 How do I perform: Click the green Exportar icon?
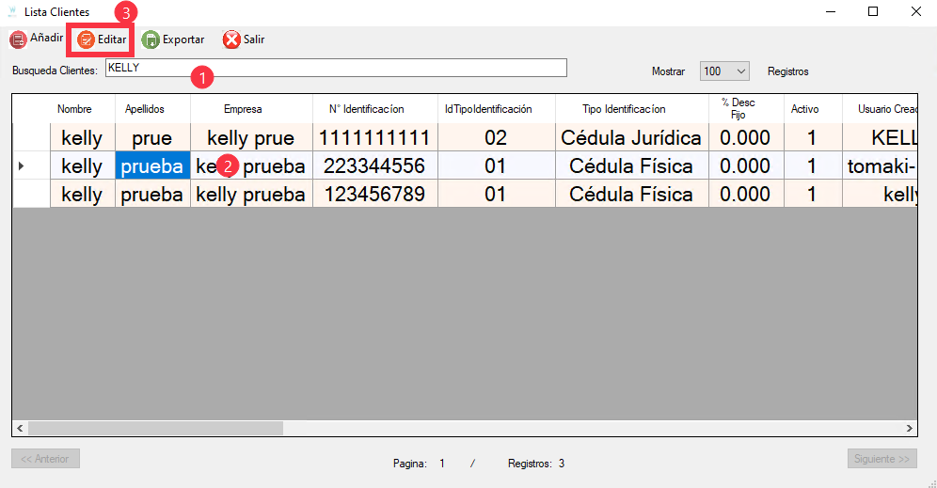click(151, 39)
